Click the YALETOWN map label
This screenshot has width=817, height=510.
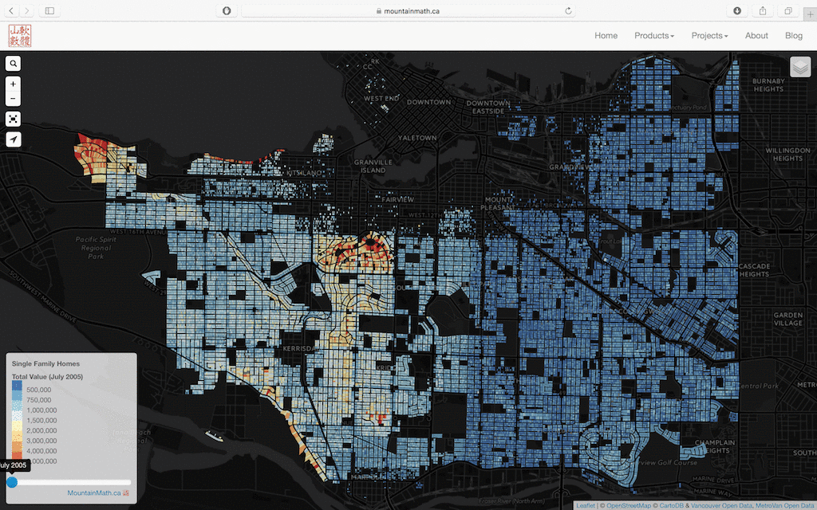tap(417, 138)
